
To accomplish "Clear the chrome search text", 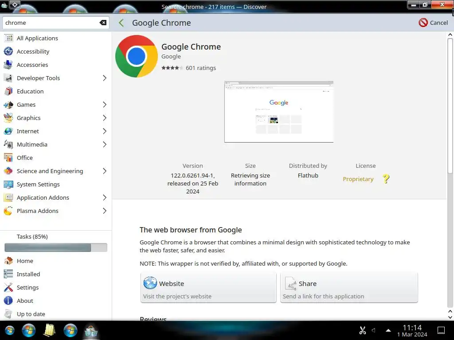I will pos(103,23).
